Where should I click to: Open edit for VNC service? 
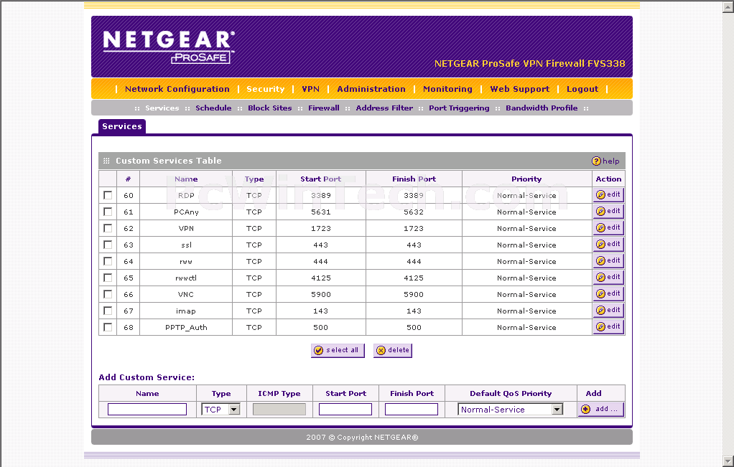608,293
